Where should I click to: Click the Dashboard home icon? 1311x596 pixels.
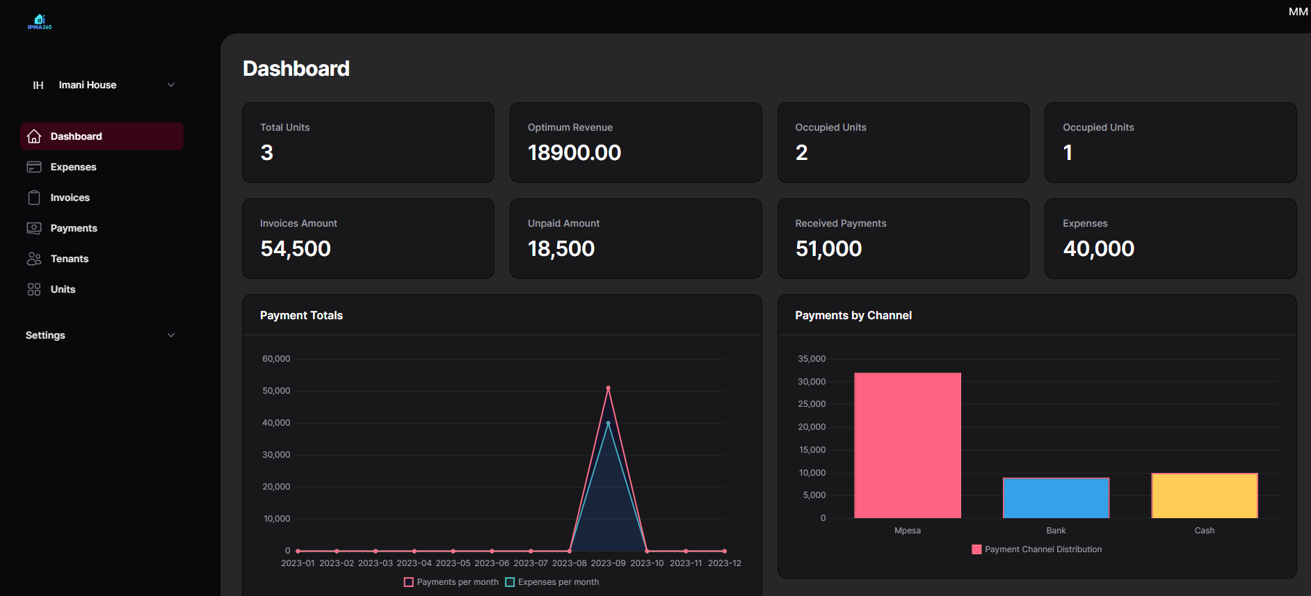34,136
